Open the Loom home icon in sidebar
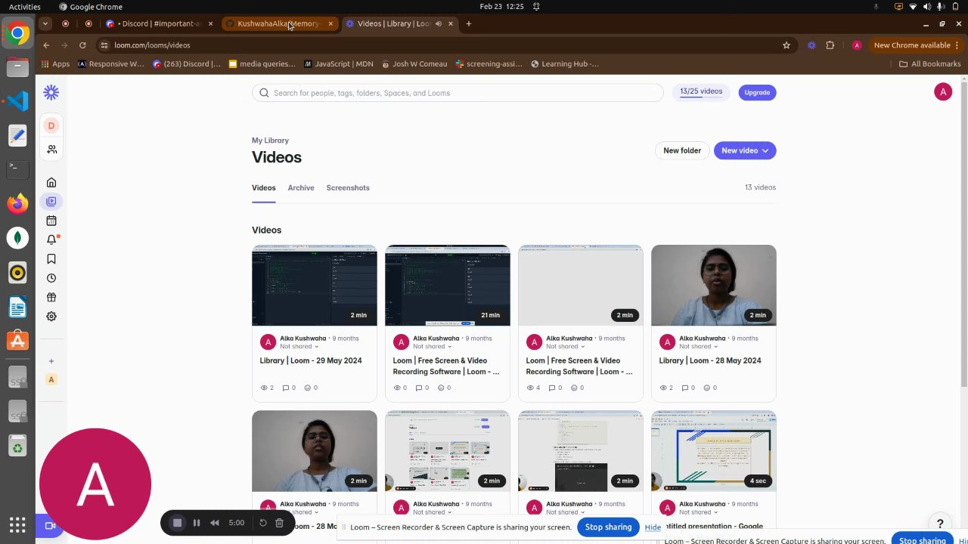The image size is (968, 544). coord(51,182)
